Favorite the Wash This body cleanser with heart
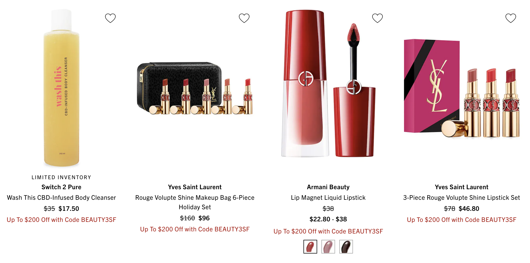This screenshot has width=530, height=263. 110,18
